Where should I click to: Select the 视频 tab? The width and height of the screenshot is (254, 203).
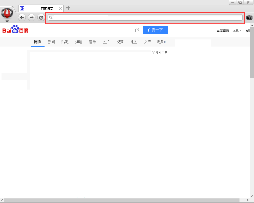click(x=120, y=42)
